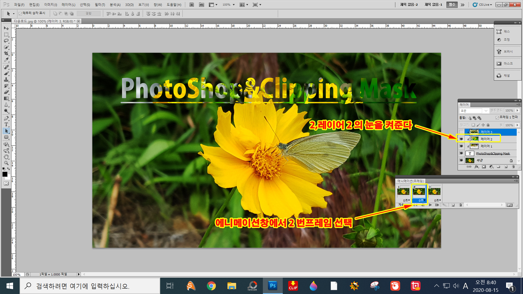Select the Rounded Rectangle shape tool
Image resolution: width=523 pixels, height=294 pixels.
[x=6, y=137]
